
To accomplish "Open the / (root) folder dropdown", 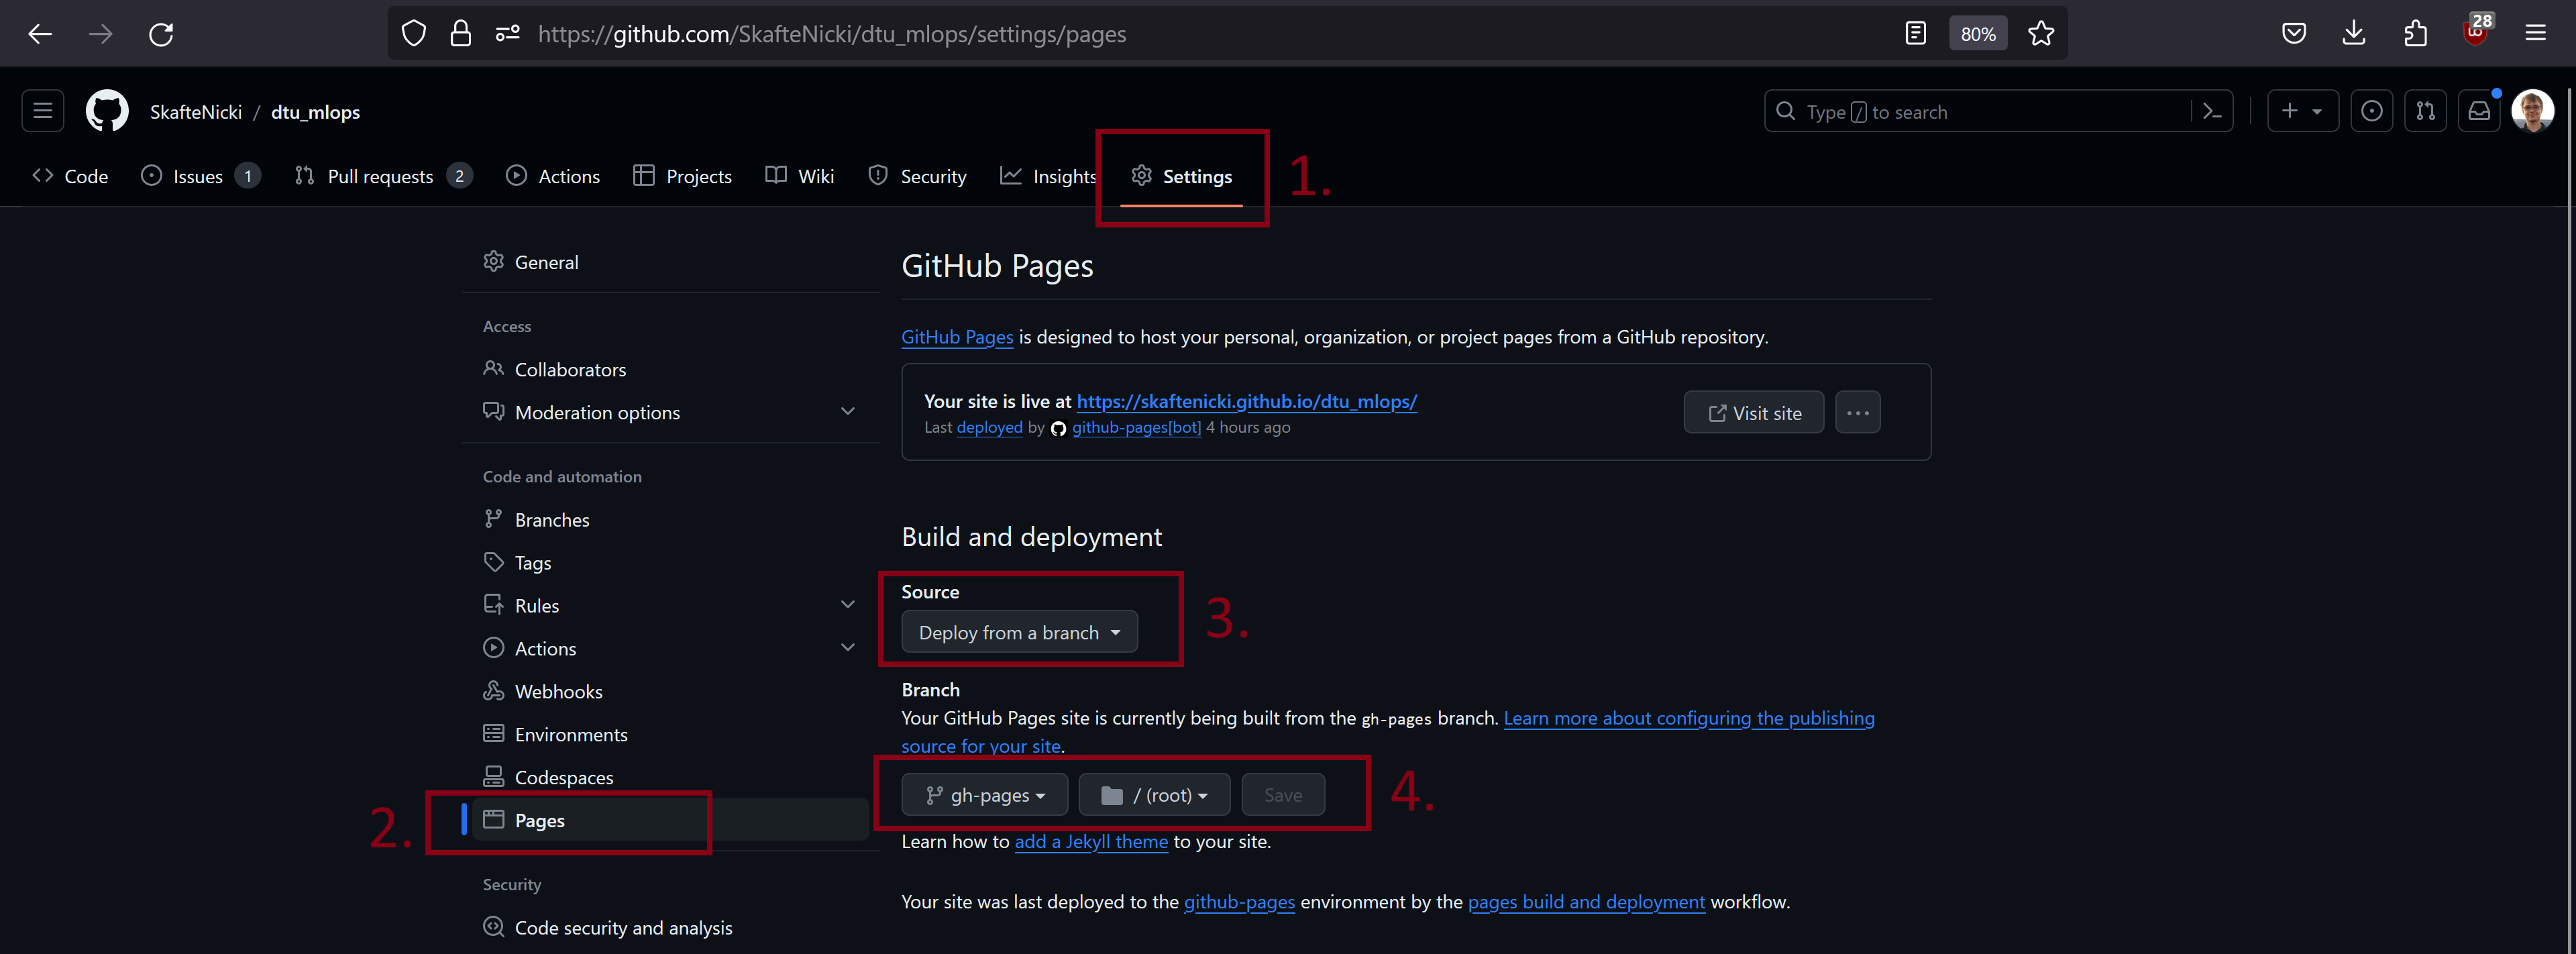I will click(x=1154, y=795).
